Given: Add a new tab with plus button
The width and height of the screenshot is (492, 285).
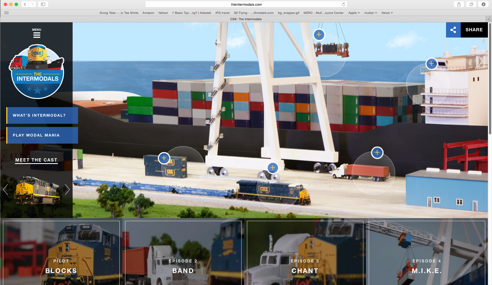Looking at the screenshot, I should pos(489,19).
